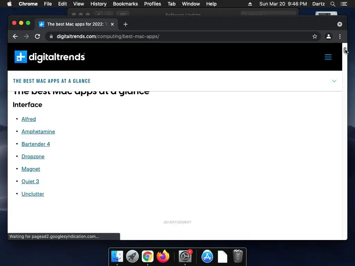Screen dimensions: 355x266
Task: Open the Chrome profile avatar
Action: coord(329,36)
